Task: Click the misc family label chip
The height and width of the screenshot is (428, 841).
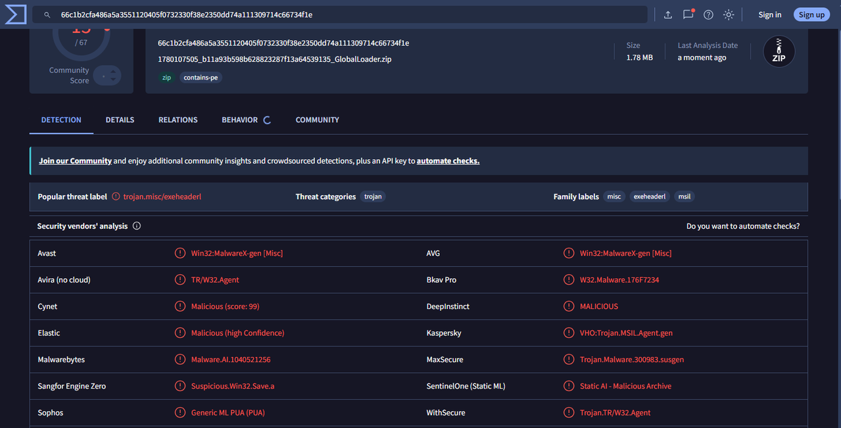Action: [614, 197]
